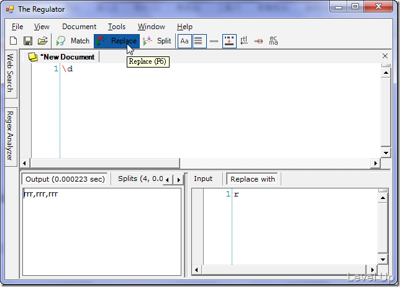Click the Replace with pane scroll left arrow
Viewport: 400px width, 287px height.
point(196,270)
